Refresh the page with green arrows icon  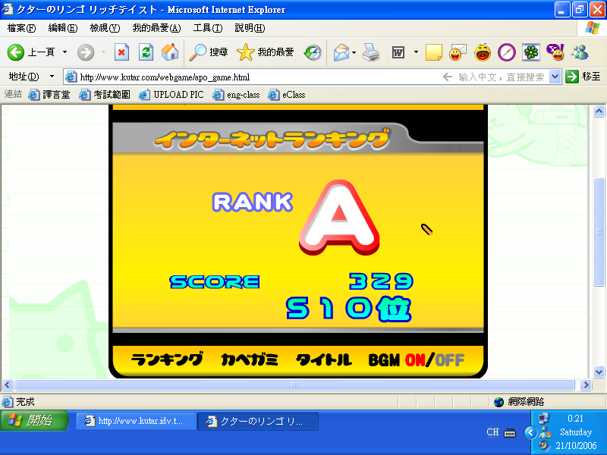click(146, 52)
